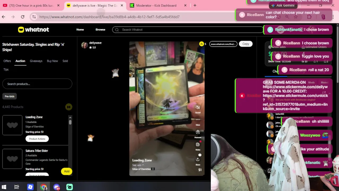This screenshot has height=191, width=339.
Task: Click the stickermule merch link message
Action: (283, 95)
